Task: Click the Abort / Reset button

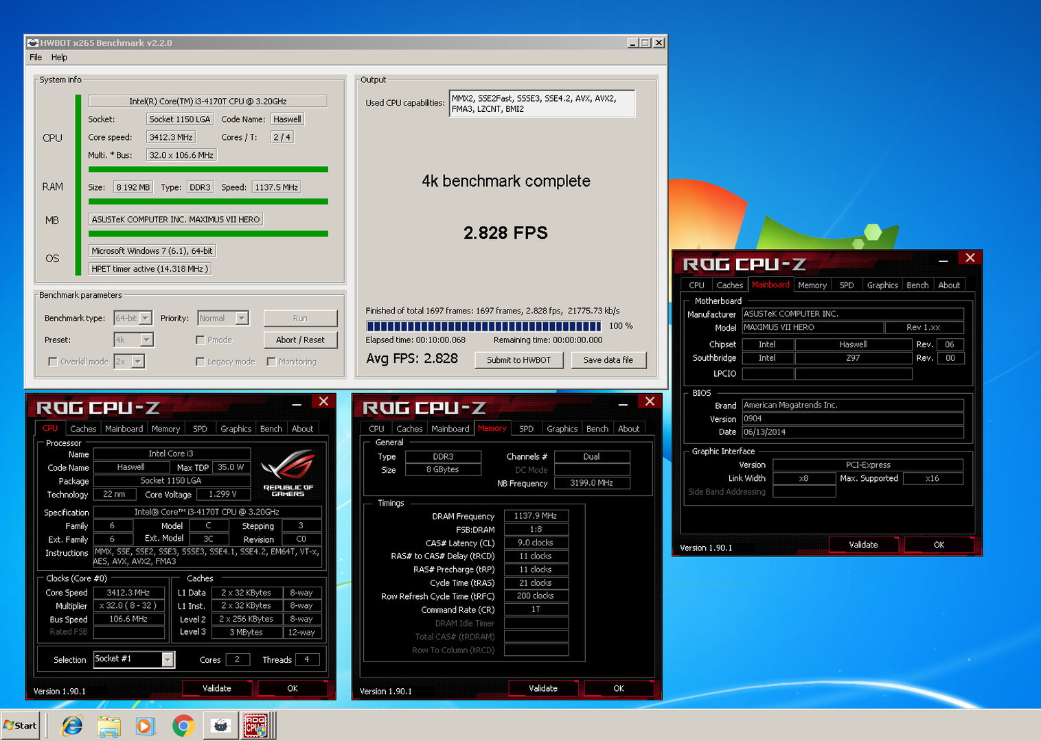Action: [x=301, y=340]
